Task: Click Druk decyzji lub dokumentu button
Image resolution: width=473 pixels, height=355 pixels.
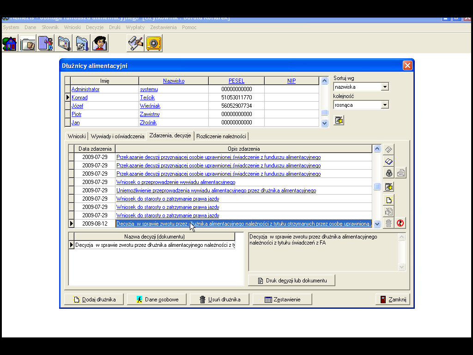Action: [292, 281]
